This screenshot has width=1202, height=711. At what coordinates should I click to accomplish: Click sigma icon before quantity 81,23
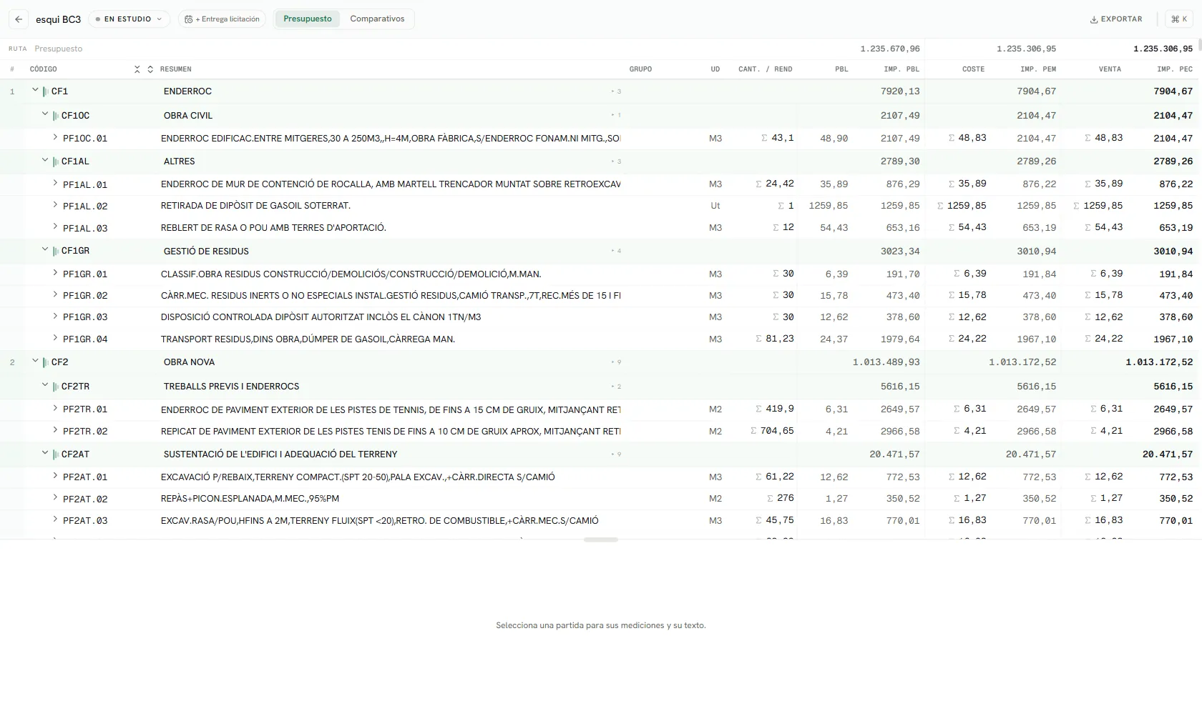pyautogui.click(x=759, y=339)
